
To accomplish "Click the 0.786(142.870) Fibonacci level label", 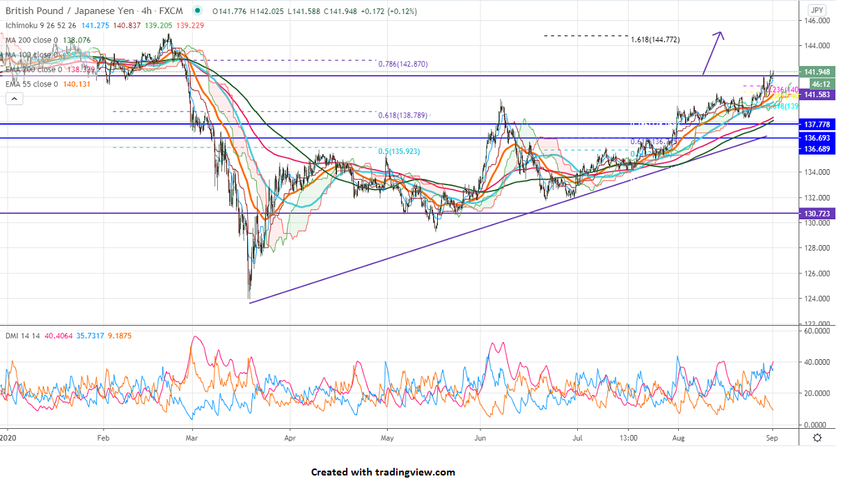I will (x=403, y=64).
